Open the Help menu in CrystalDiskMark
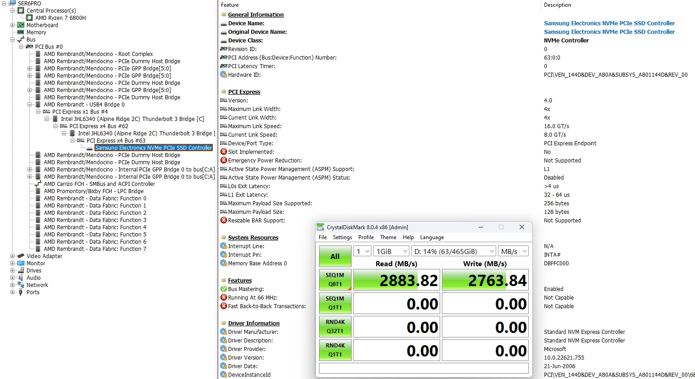Screen dimensions: 695x379 (408, 237)
